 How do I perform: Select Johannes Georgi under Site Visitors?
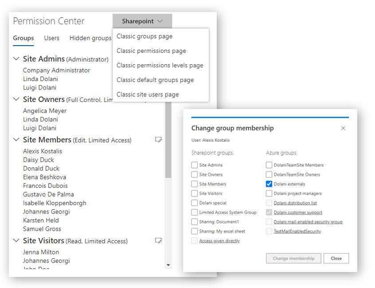click(x=47, y=261)
